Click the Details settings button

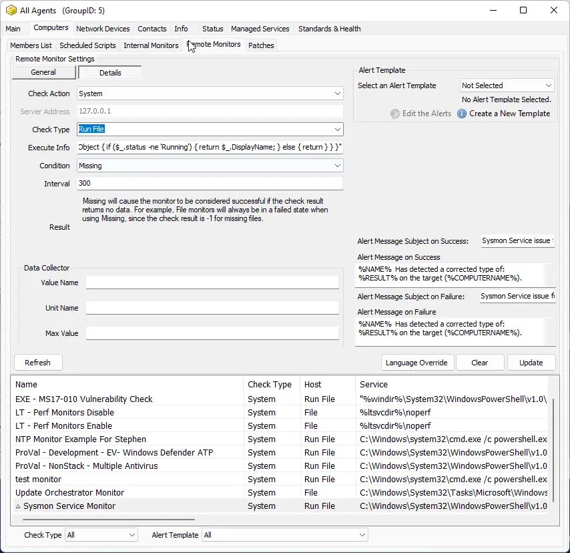point(110,73)
